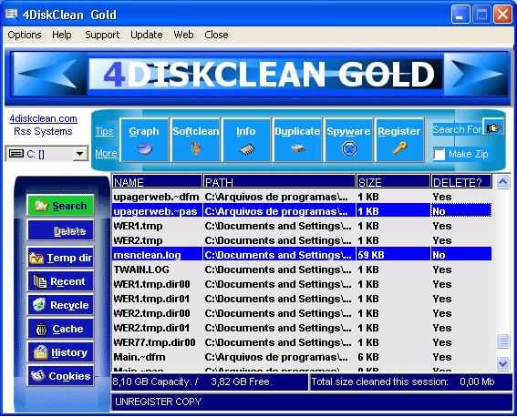Open the Recycle bin cleaner
The width and height of the screenshot is (517, 417).
[61, 305]
